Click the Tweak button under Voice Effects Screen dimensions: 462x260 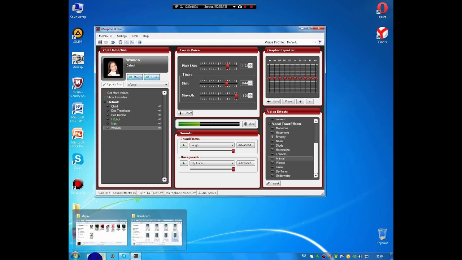pos(273,183)
